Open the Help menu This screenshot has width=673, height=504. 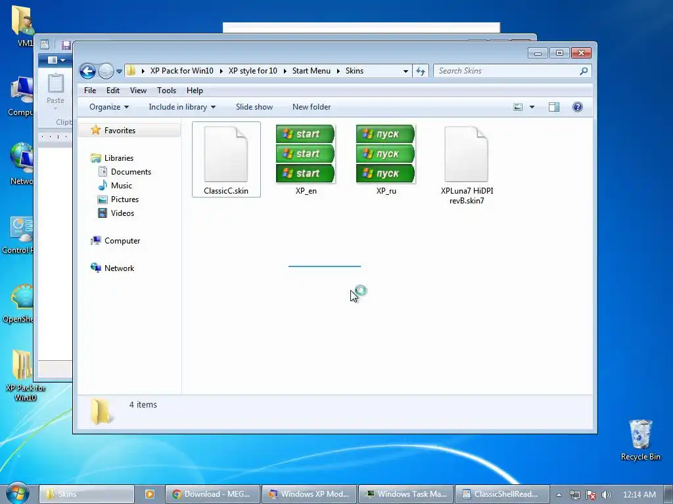click(195, 91)
